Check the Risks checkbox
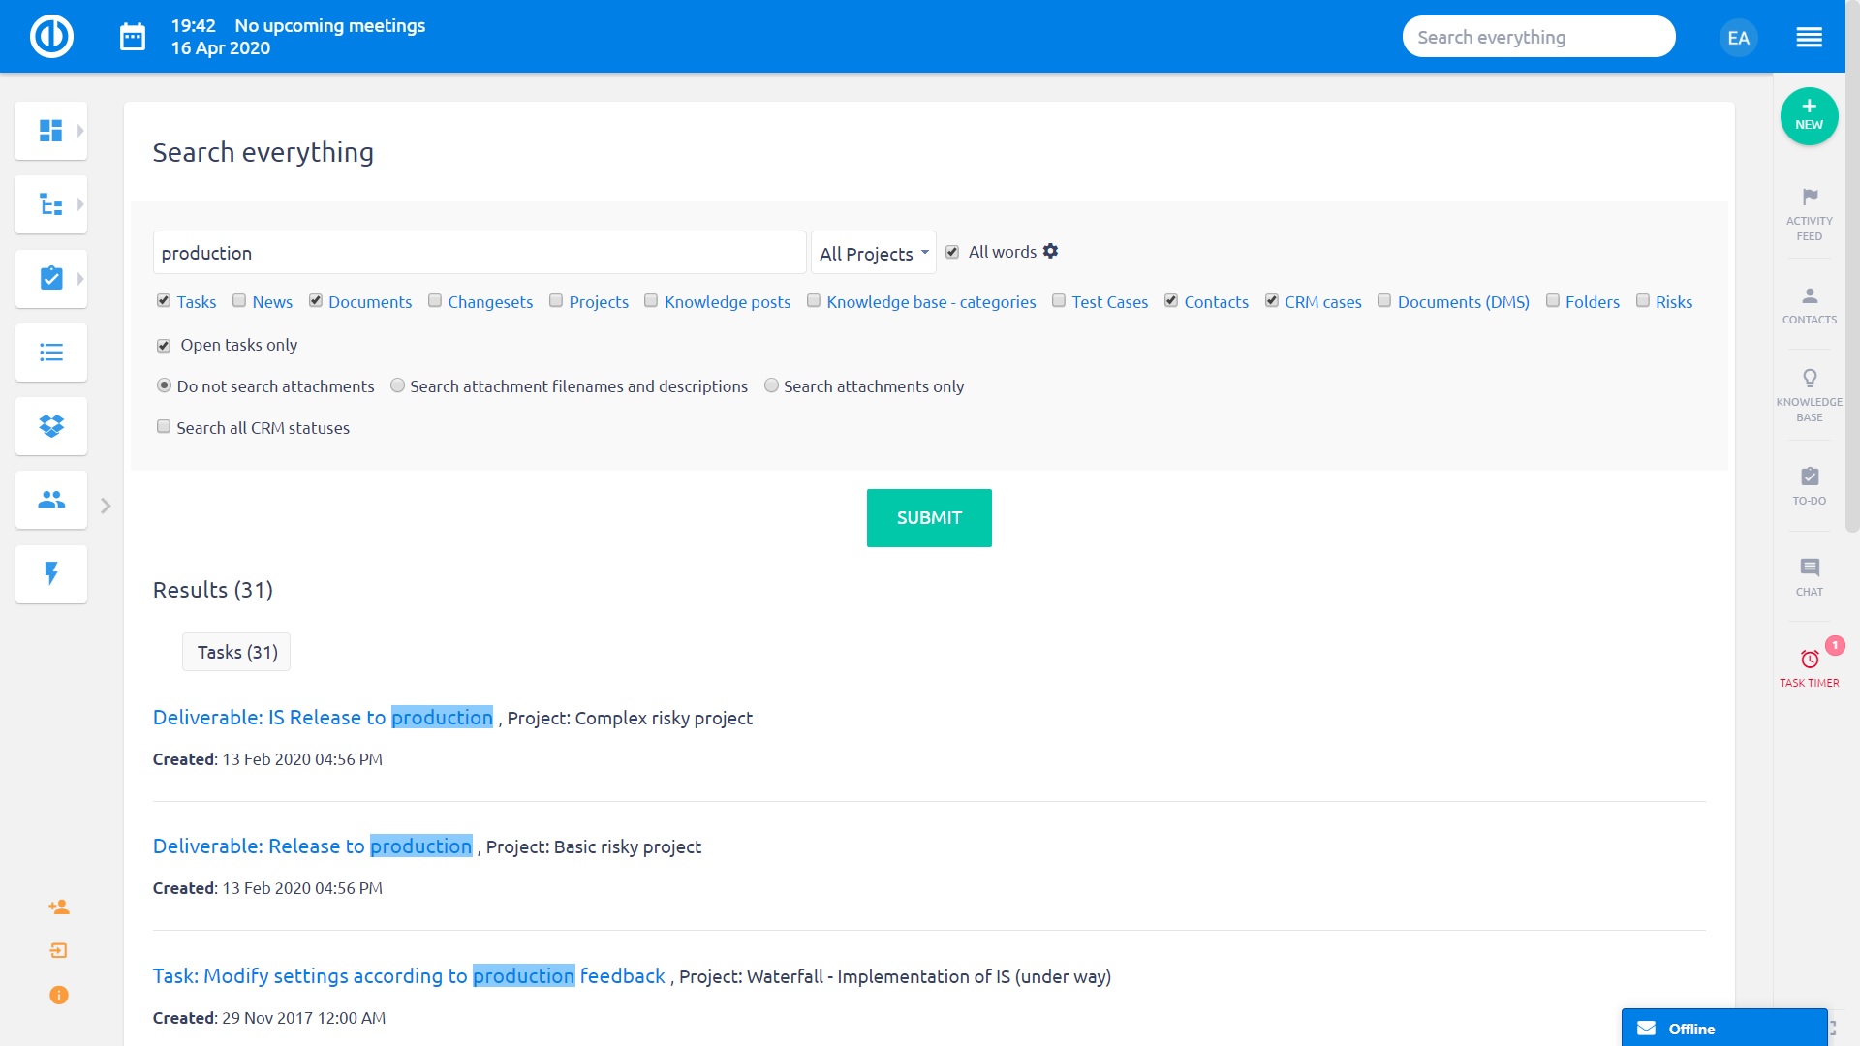The image size is (1860, 1046). pos(1643,301)
